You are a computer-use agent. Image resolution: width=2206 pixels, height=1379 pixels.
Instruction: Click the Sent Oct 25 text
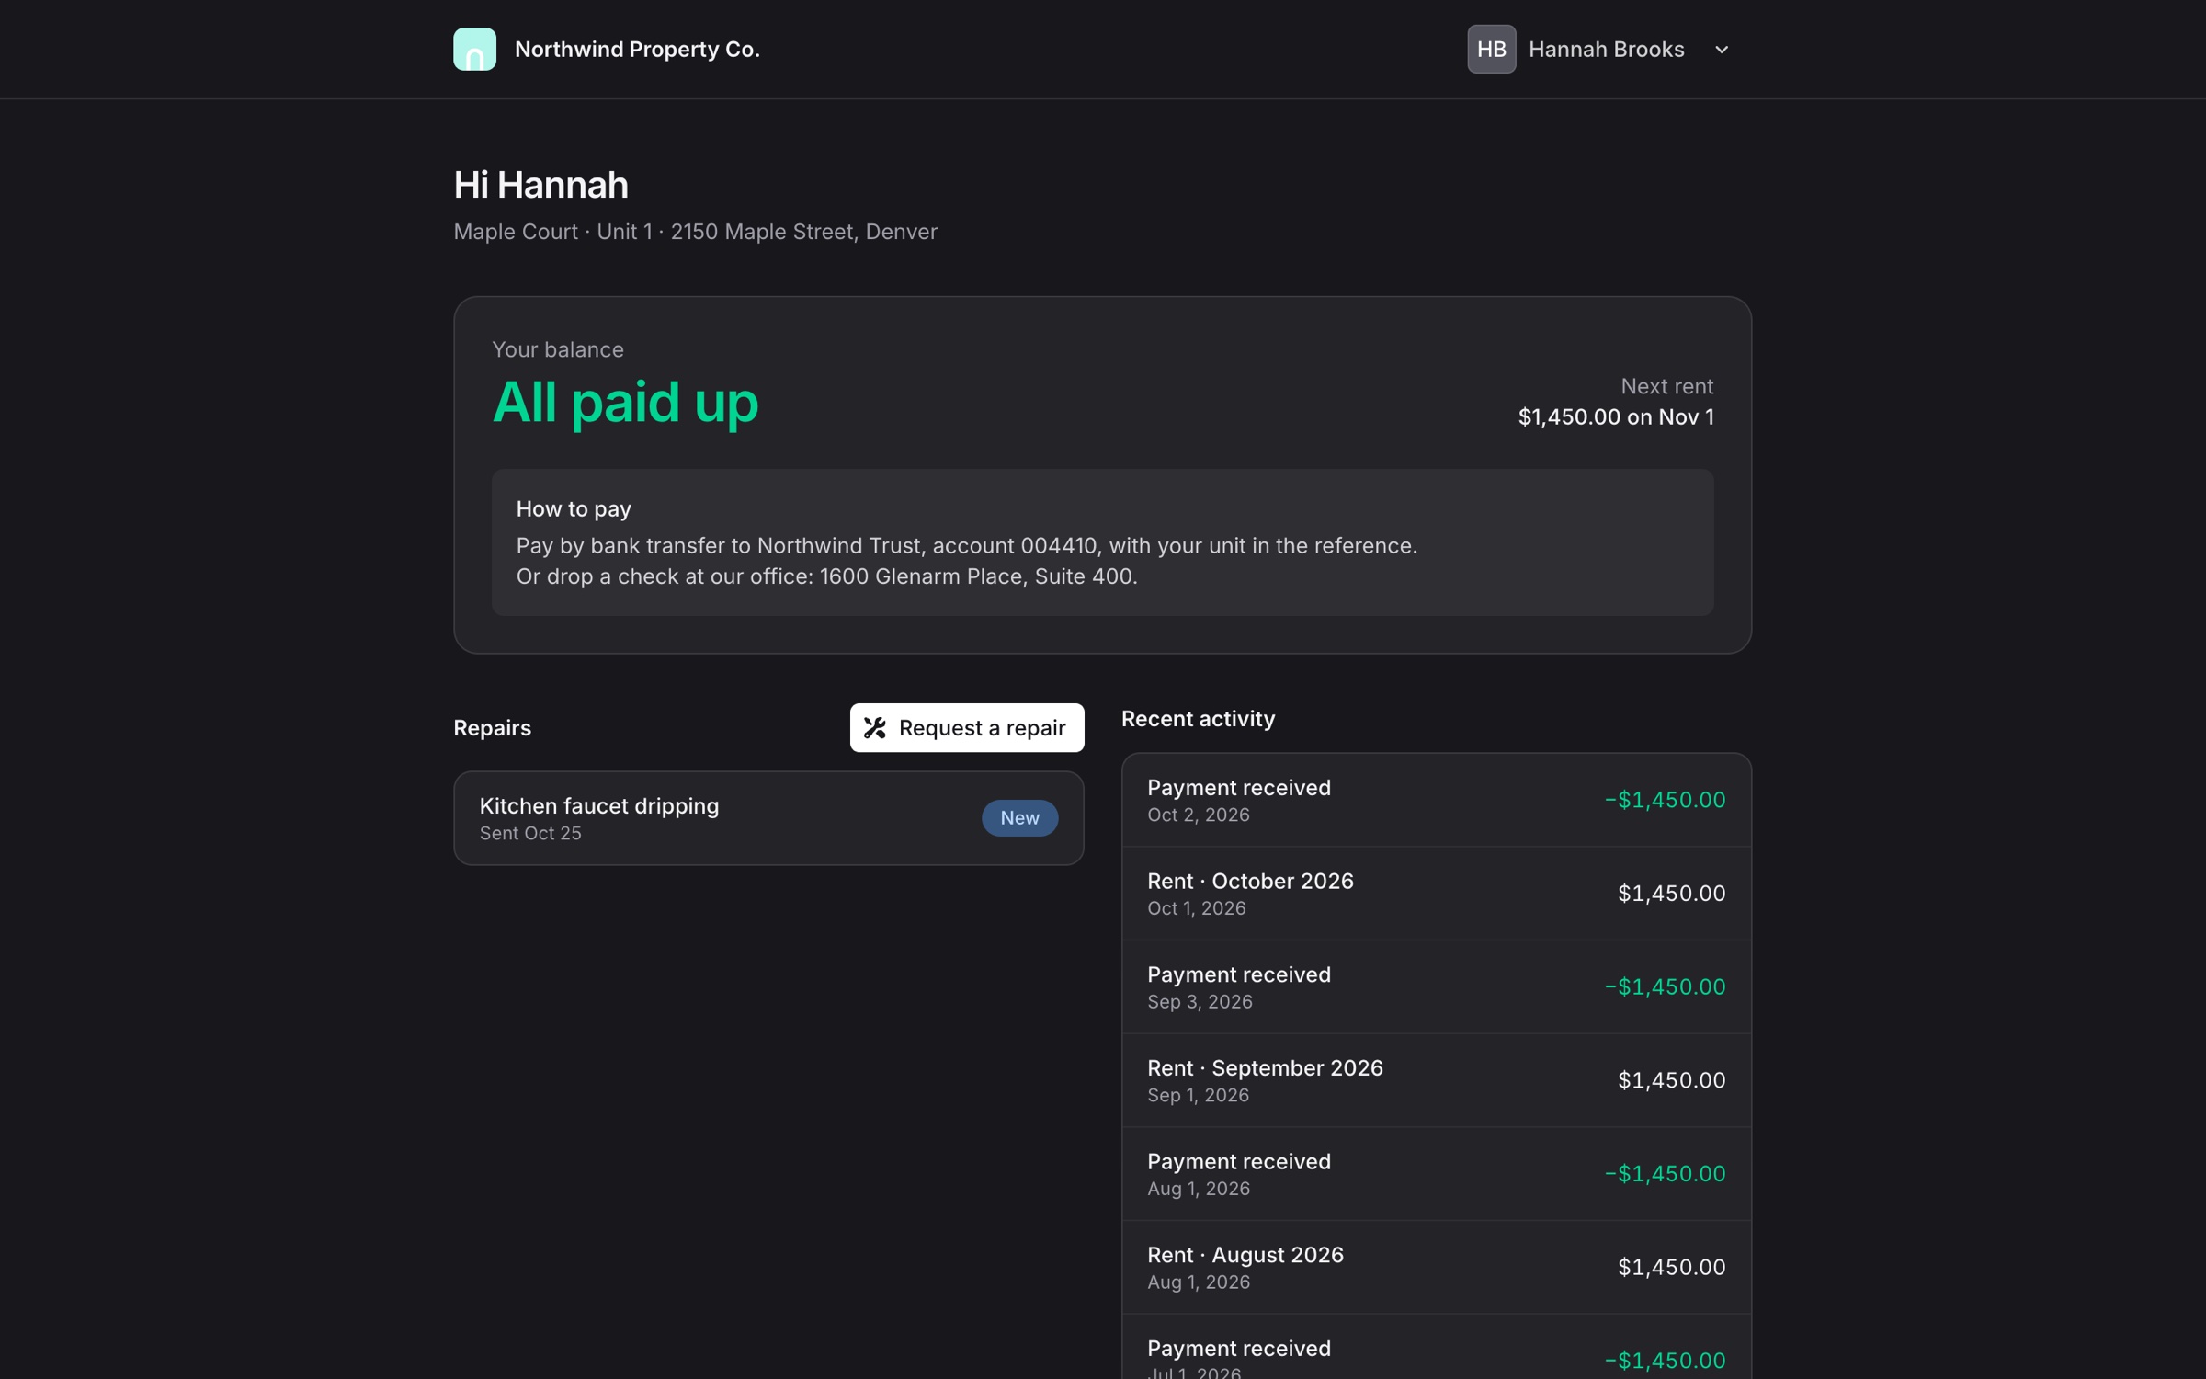(530, 833)
